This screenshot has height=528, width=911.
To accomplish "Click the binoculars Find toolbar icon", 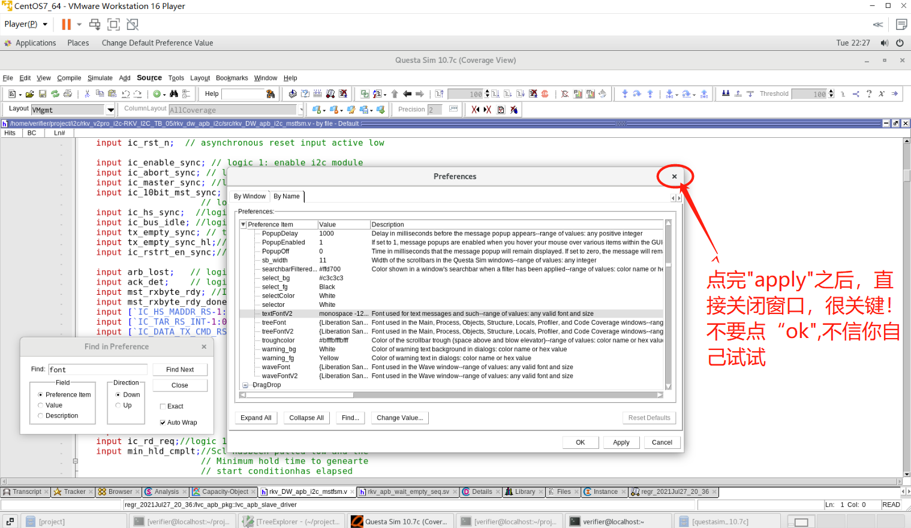I will (173, 94).
